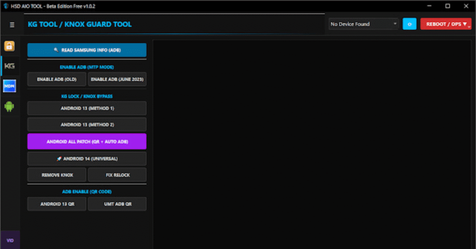Click the Android 13 QR button
Image resolution: width=476 pixels, height=249 pixels.
click(57, 204)
